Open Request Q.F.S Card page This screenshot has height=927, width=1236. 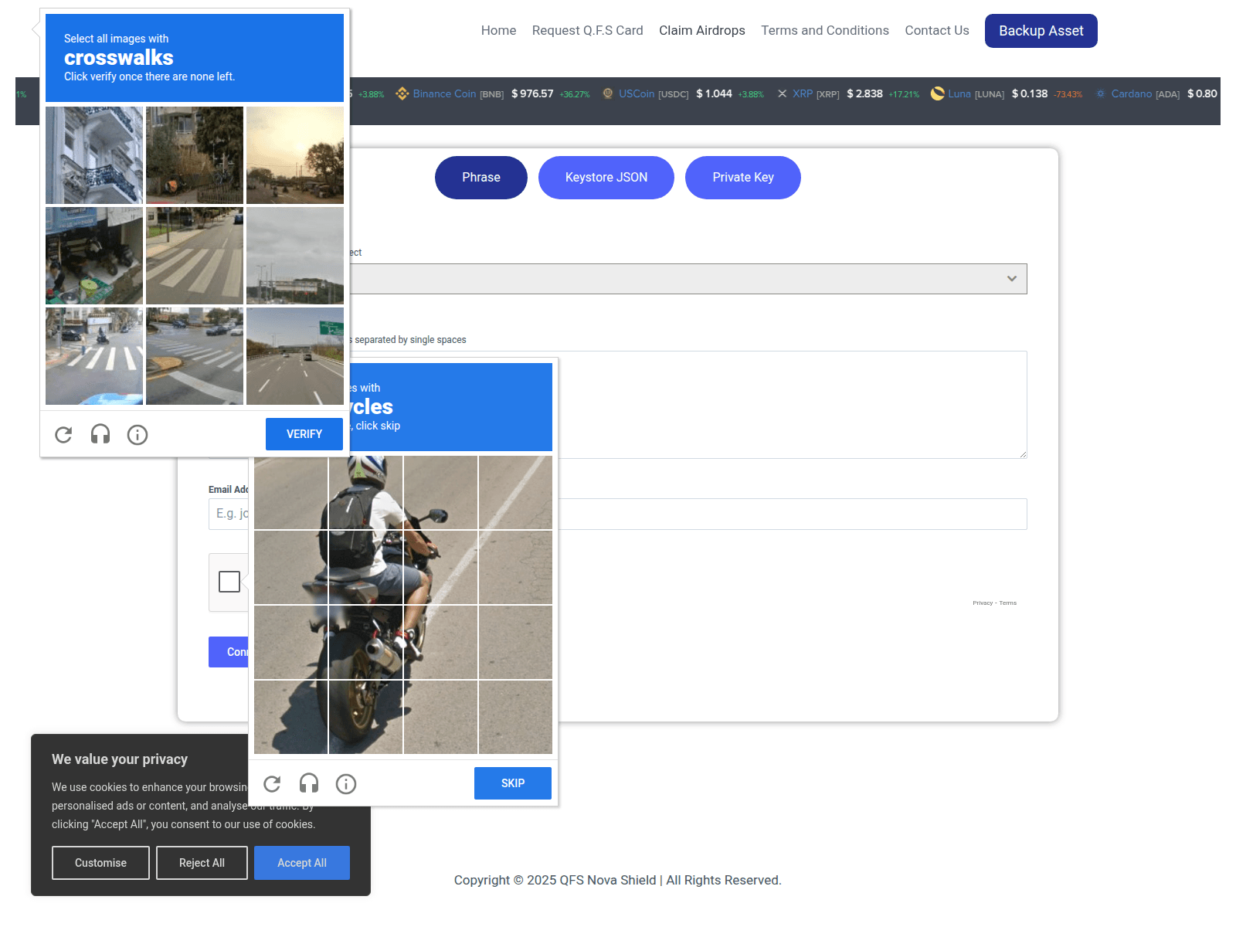coord(588,31)
